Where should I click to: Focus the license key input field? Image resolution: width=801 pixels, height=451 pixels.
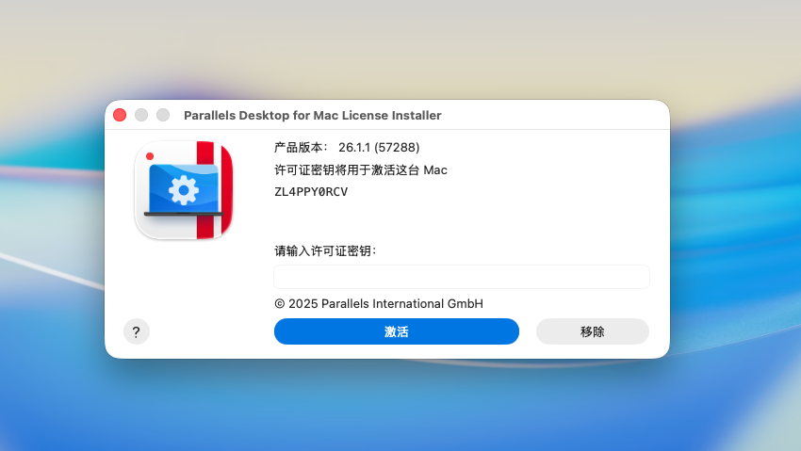point(461,277)
